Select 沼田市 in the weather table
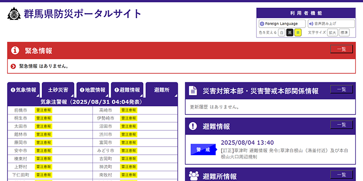The image size is (363, 181). (106, 126)
